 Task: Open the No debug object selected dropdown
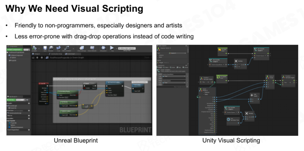[x=127, y=48]
